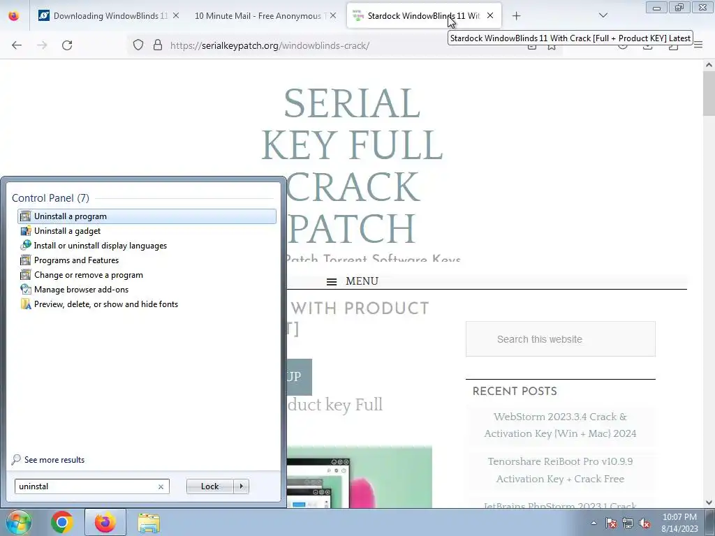Click SERIAL KEY FULL CRACK PATCH site title

[x=352, y=165]
